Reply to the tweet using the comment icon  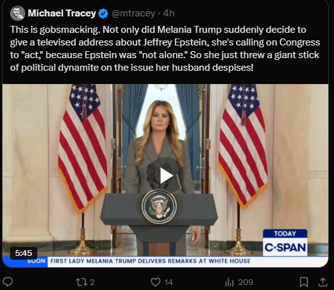tap(8, 282)
